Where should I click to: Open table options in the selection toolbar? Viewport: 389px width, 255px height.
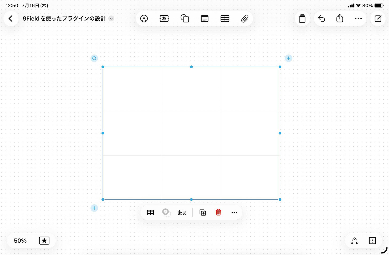[150, 213]
